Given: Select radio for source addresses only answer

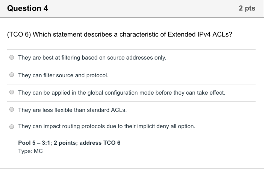Looking at the screenshot, I should tap(12, 57).
